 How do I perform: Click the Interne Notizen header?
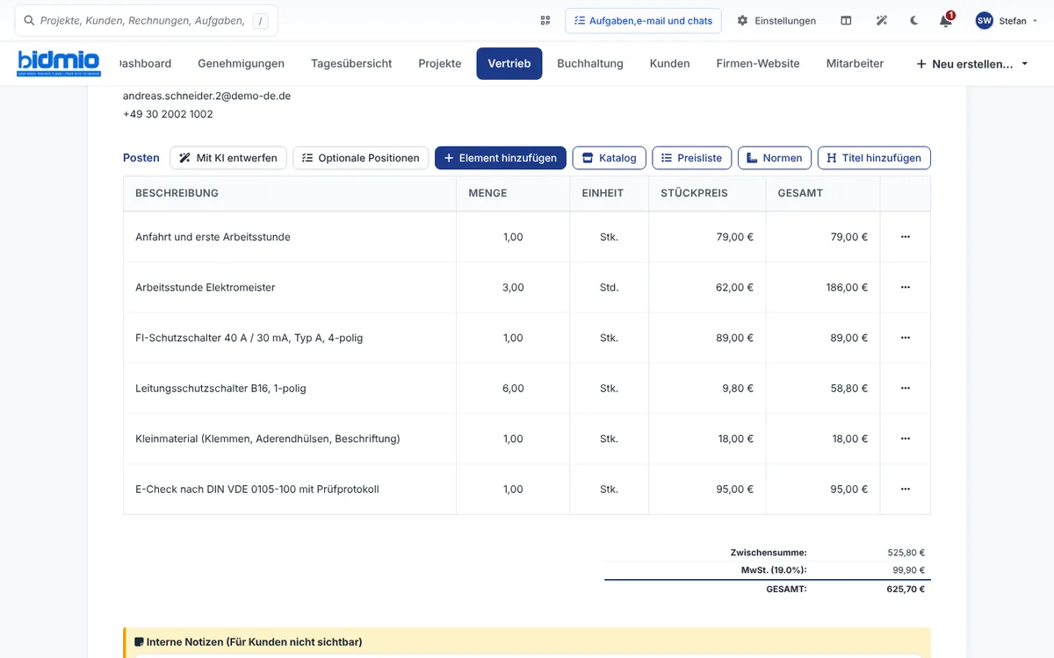coord(248,642)
